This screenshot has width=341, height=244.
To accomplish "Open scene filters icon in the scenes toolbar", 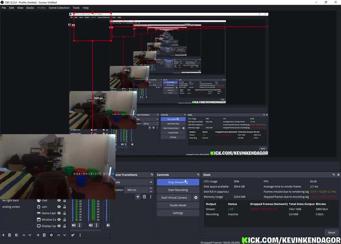I will click(17, 235).
